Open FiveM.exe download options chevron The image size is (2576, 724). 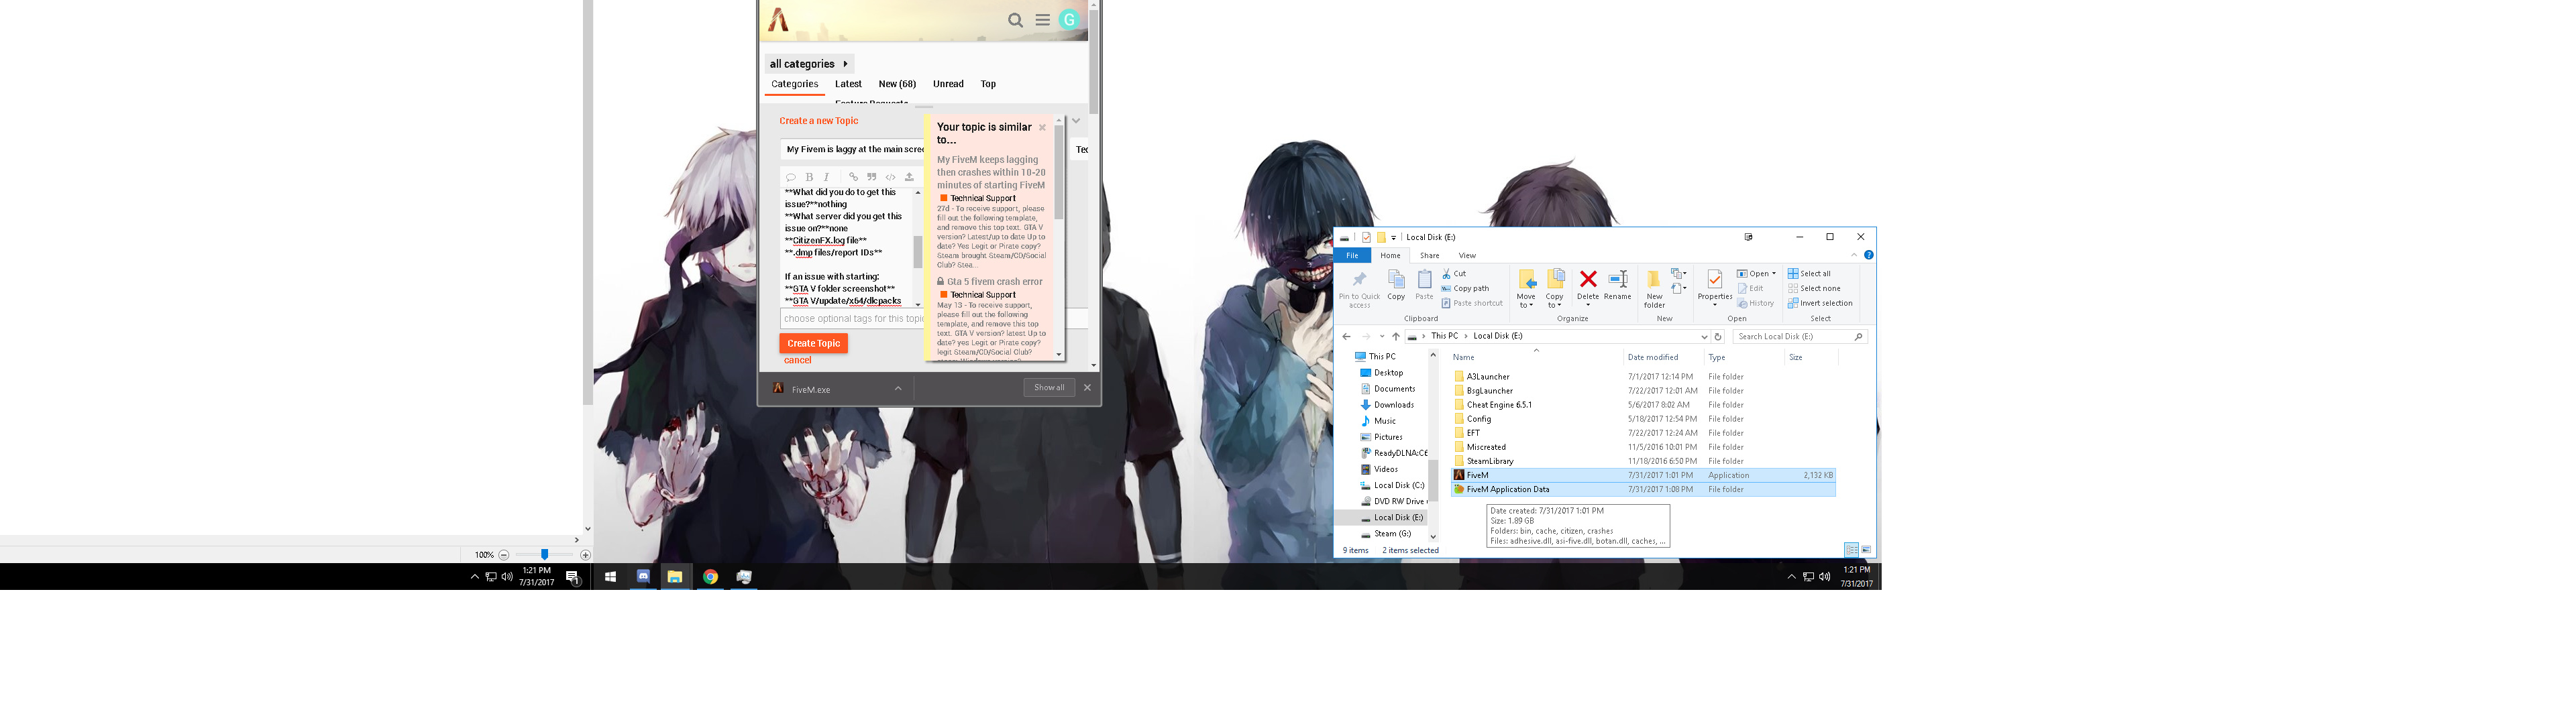click(x=898, y=389)
